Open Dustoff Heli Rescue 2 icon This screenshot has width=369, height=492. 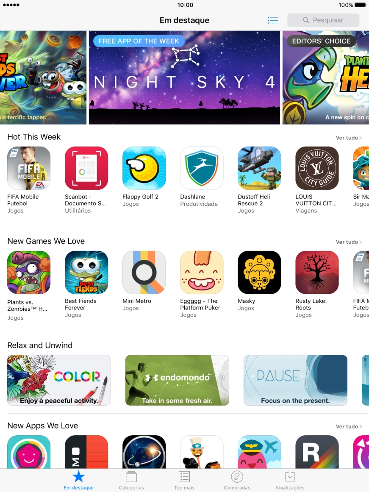coord(259,168)
